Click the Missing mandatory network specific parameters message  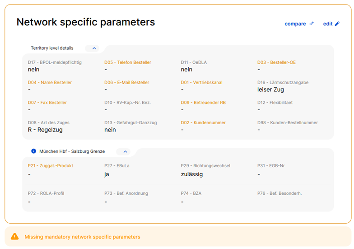coord(82,237)
